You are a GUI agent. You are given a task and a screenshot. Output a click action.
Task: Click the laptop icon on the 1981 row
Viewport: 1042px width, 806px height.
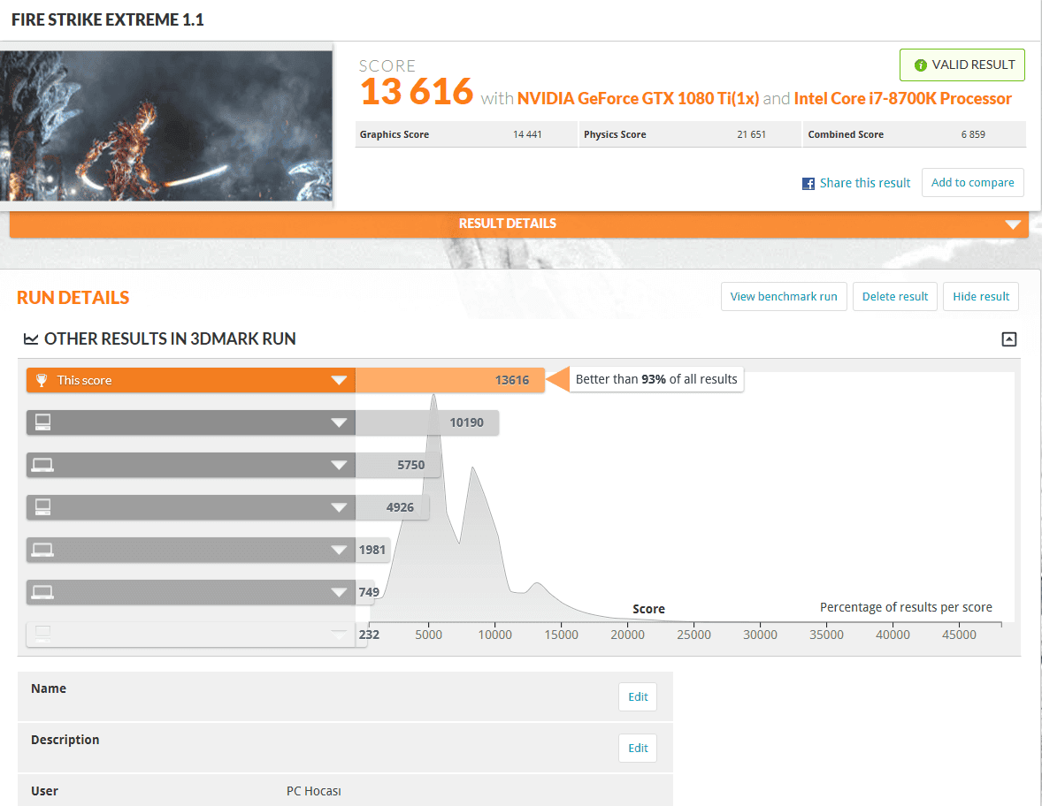click(42, 550)
